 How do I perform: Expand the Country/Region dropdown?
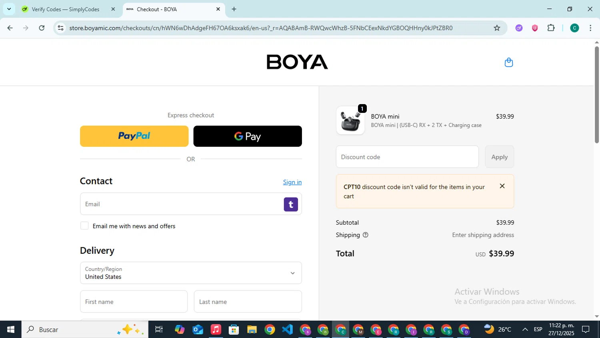click(x=191, y=273)
